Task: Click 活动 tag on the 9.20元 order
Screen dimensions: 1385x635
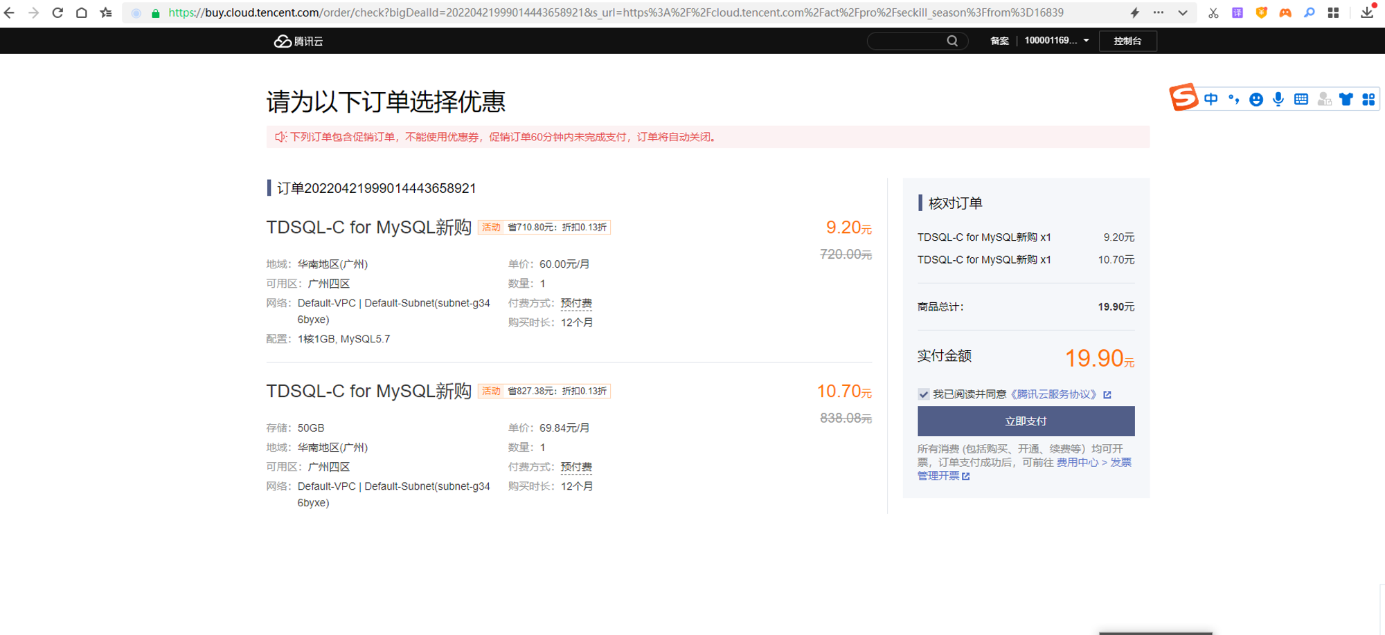Action: pos(491,227)
